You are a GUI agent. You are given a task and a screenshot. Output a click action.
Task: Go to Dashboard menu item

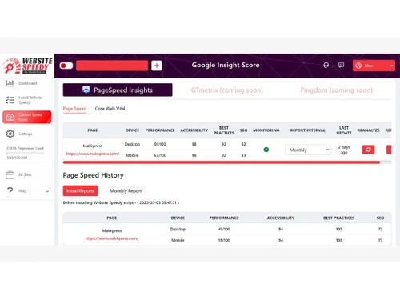[x=28, y=83]
